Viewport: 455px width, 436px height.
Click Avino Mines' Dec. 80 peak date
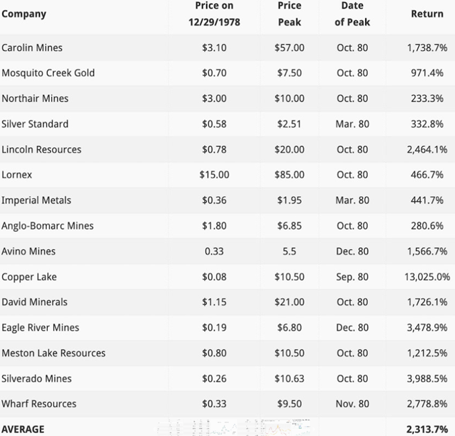point(352,251)
